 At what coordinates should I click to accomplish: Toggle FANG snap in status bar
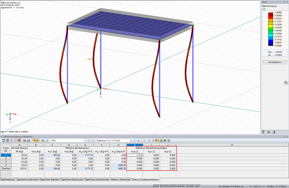(x=156, y=186)
